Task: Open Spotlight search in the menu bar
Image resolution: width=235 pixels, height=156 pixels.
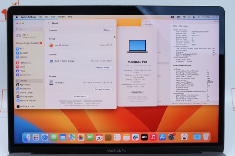Action: point(189,17)
